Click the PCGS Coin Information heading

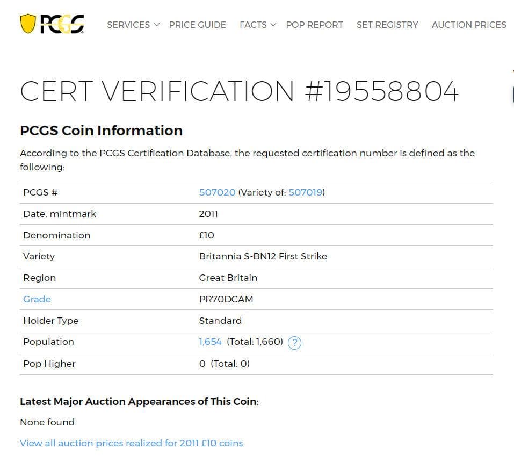[101, 131]
